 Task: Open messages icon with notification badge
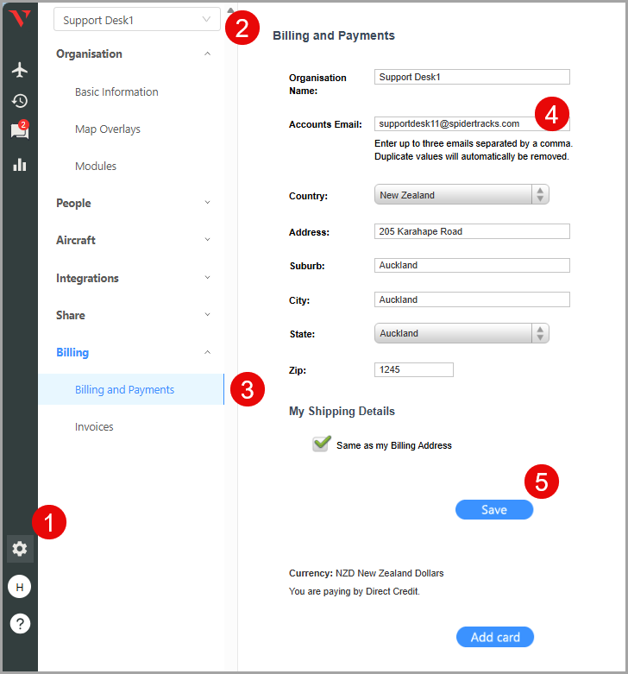19,131
